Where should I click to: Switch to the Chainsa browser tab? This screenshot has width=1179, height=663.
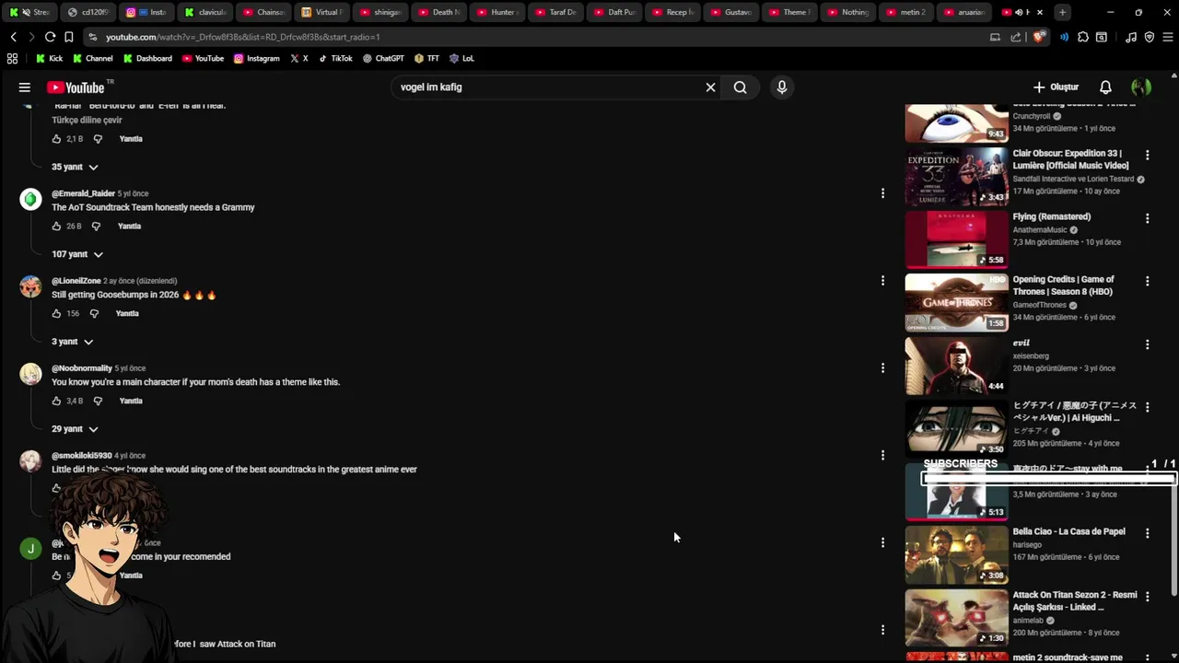(263, 12)
